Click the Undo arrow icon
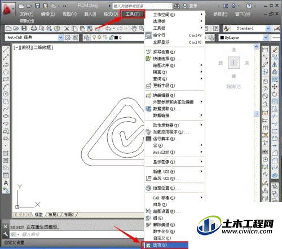 click(108, 28)
